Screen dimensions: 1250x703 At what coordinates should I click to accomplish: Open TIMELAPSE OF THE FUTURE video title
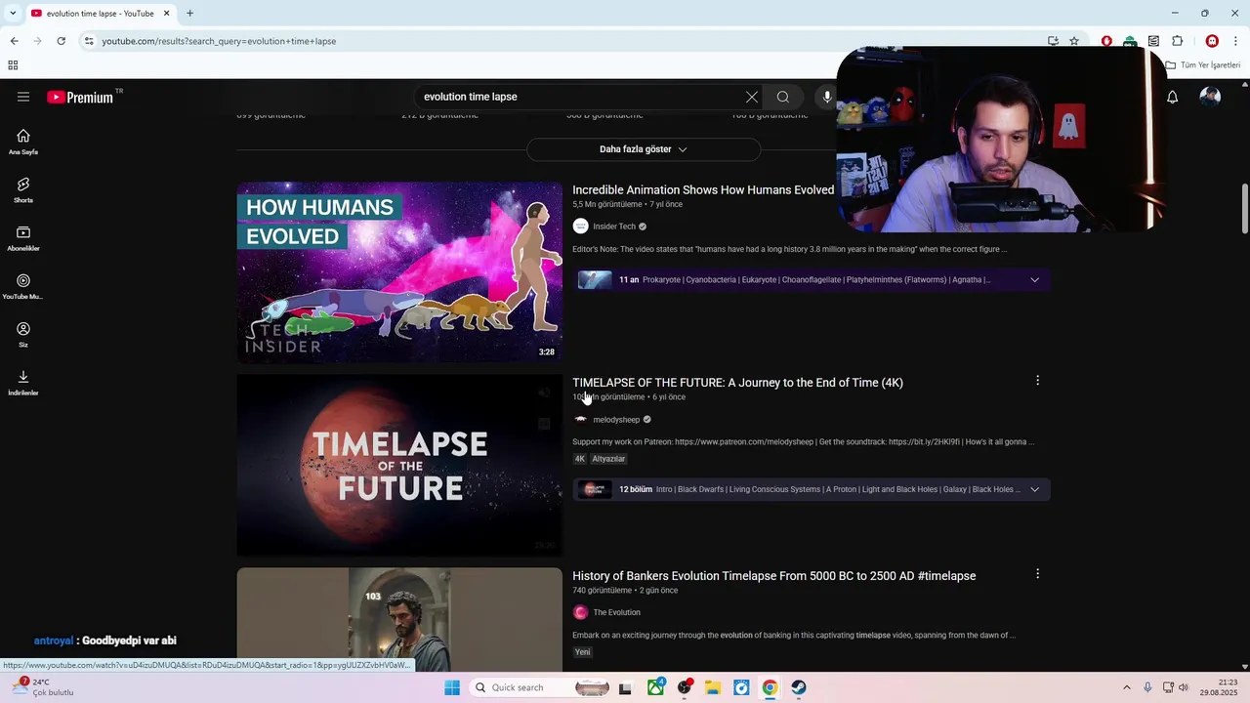click(737, 383)
